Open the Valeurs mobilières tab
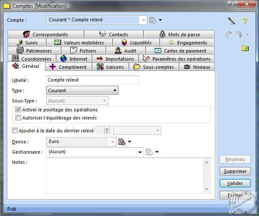Image resolution: width=259 pixels, height=216 pixels. (79, 43)
